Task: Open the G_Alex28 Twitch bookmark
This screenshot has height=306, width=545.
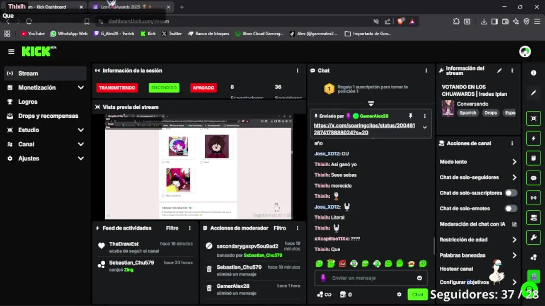Action: click(x=114, y=34)
